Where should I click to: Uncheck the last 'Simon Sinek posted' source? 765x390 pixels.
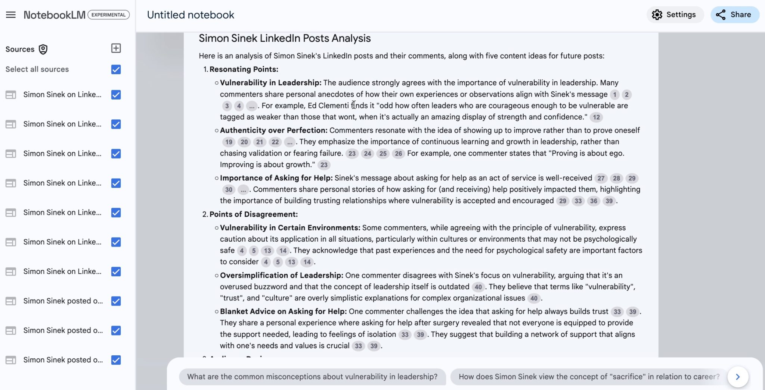click(x=116, y=360)
